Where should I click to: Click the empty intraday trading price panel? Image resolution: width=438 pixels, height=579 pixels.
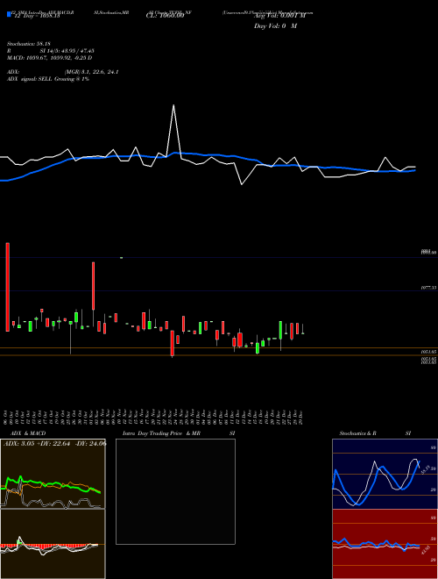[175, 491]
